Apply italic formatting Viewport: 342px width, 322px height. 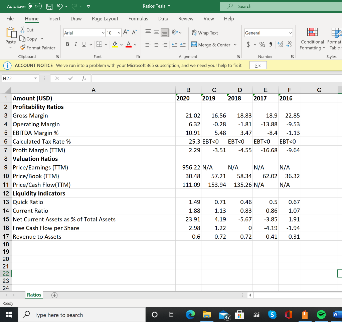[x=75, y=45]
